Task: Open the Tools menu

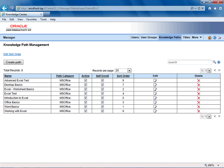Action: [x=43, y=20]
